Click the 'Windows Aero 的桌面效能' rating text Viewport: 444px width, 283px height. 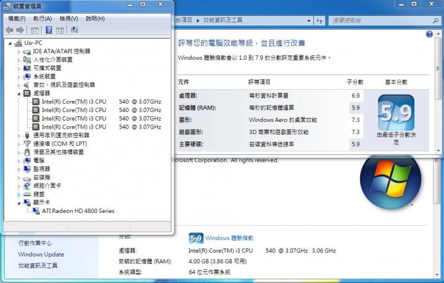click(x=283, y=120)
